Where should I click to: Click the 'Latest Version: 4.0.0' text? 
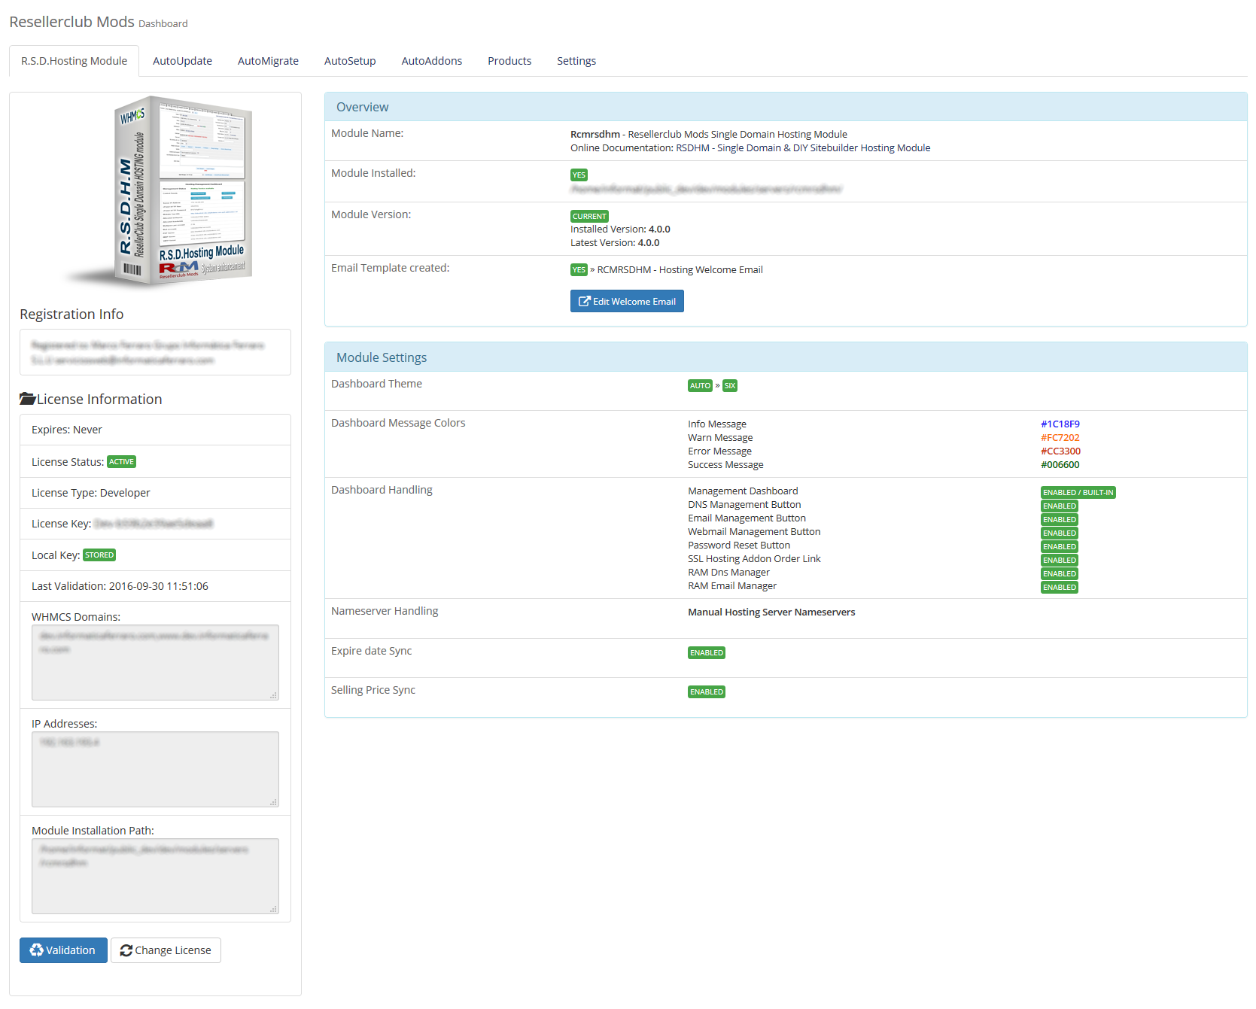(615, 243)
